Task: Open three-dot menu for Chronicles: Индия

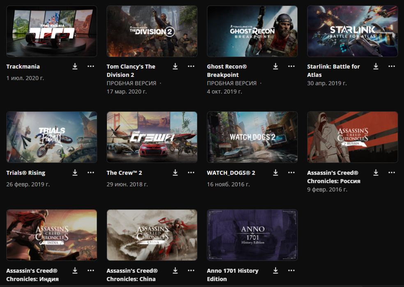Action: (91, 270)
